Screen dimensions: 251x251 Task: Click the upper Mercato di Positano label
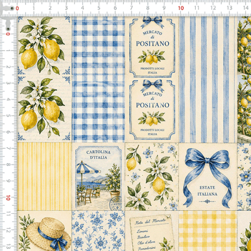(x=152, y=47)
